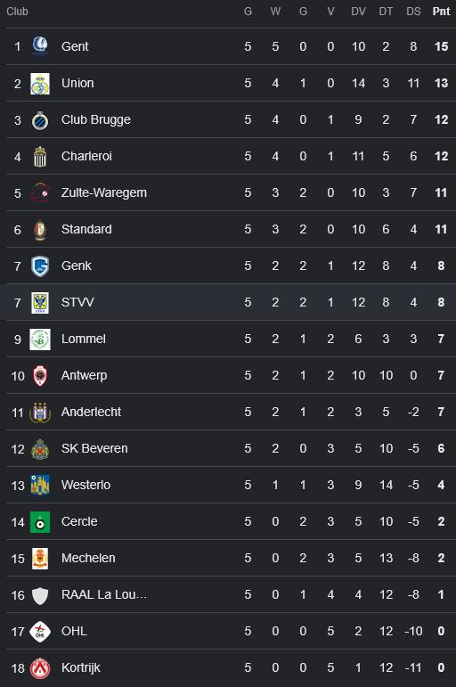Select the Club Brugge crest icon
Viewport: 456px width, 687px height.
[40, 120]
